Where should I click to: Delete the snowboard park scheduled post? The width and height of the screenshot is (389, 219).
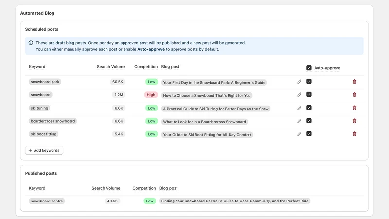(x=354, y=82)
